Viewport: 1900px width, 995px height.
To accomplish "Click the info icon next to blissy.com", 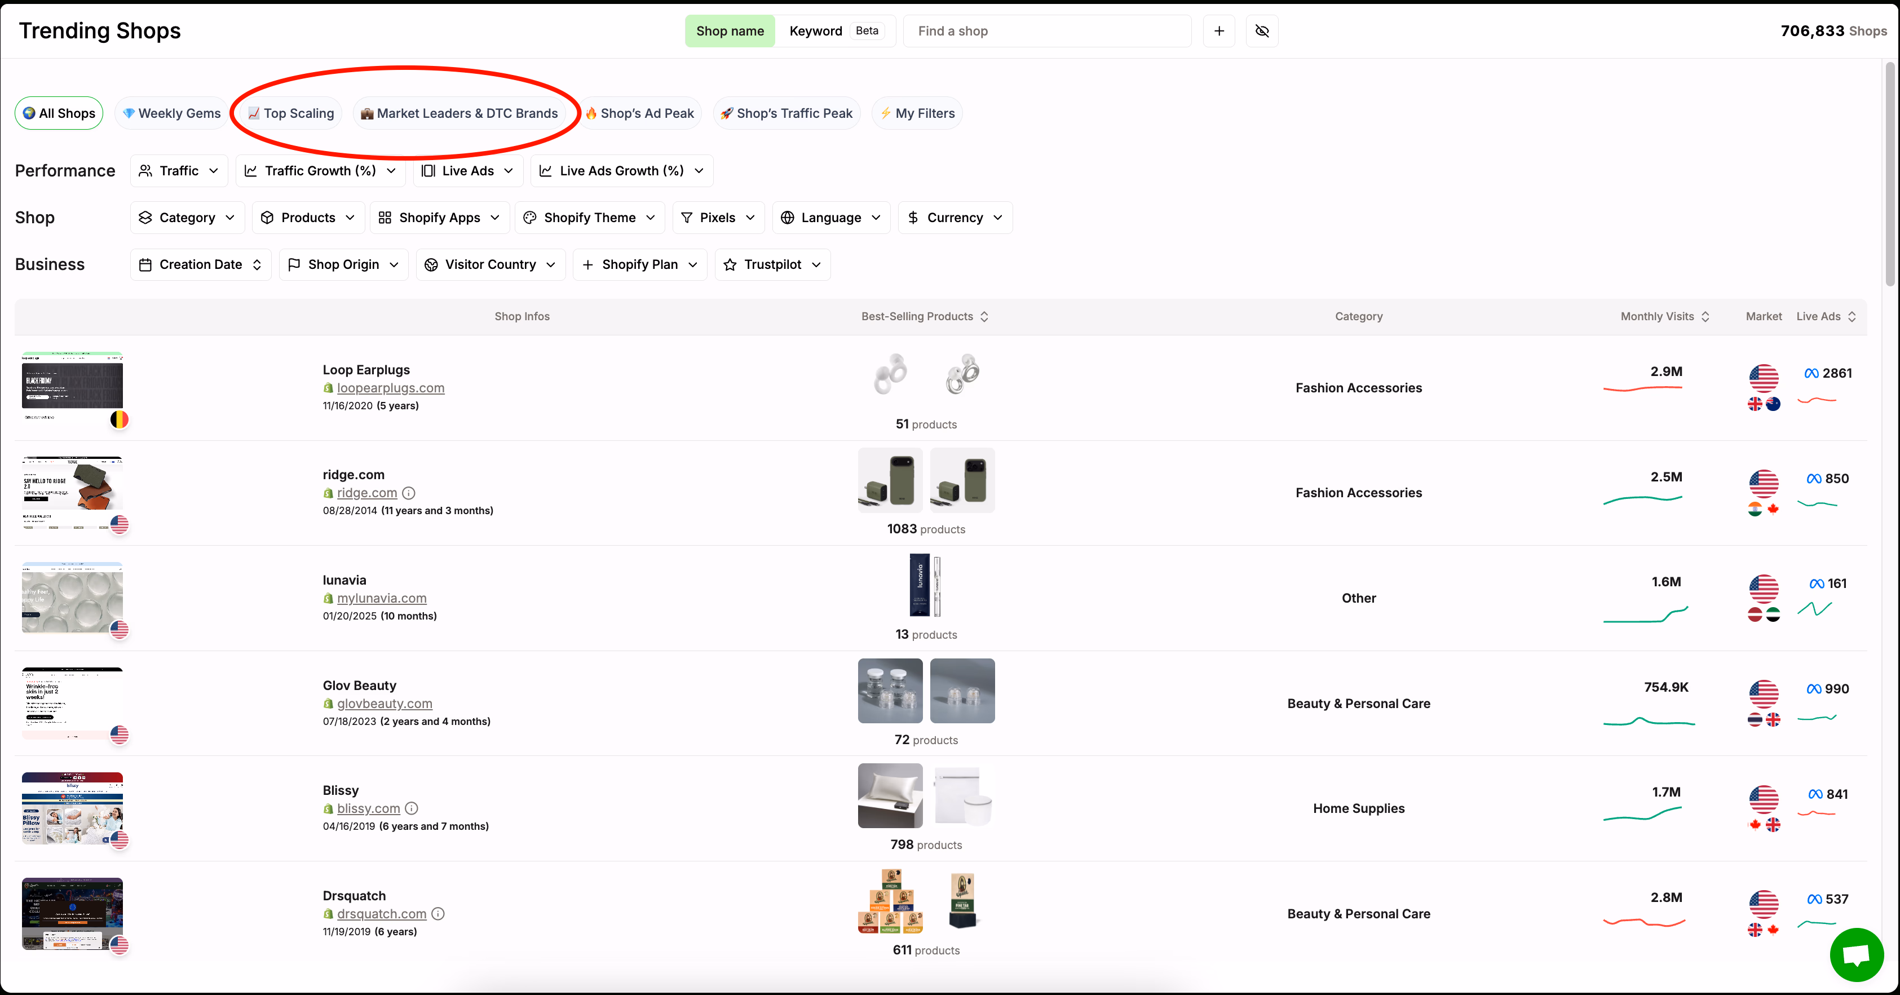I will pos(412,808).
